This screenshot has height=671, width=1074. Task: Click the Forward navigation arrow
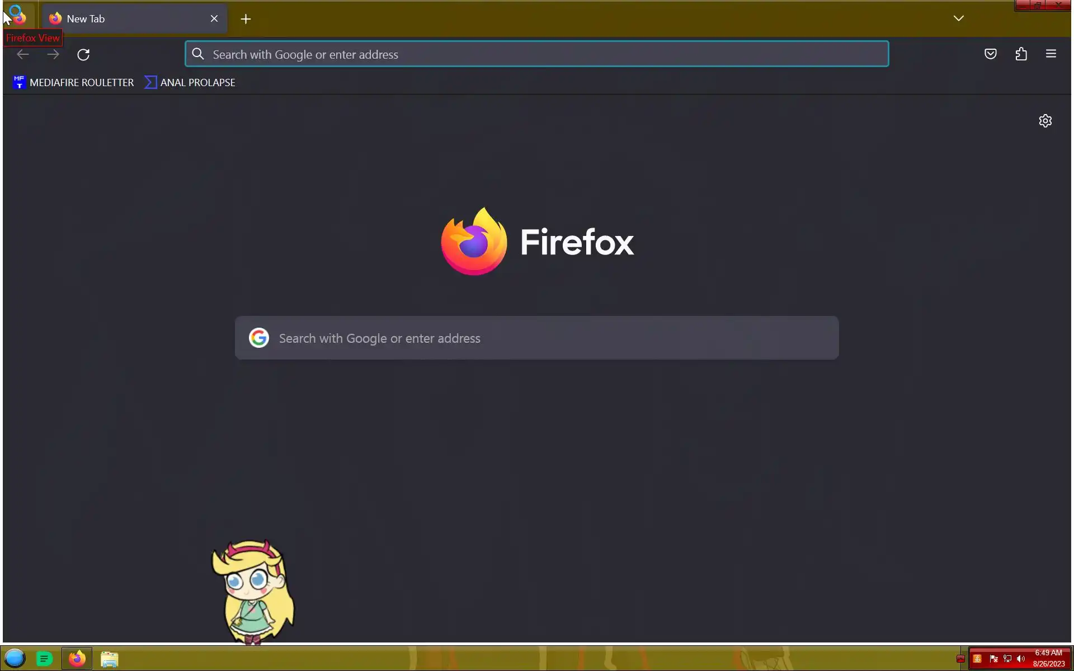(53, 55)
